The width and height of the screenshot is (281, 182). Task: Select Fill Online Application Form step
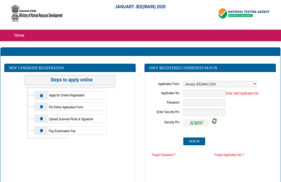pos(71,107)
